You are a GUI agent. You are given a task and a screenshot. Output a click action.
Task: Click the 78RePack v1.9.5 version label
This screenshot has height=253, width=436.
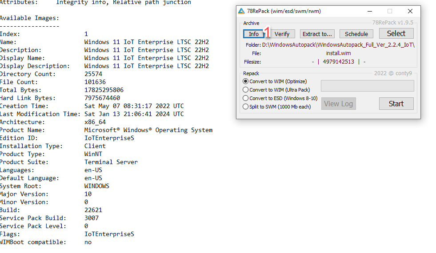click(392, 23)
